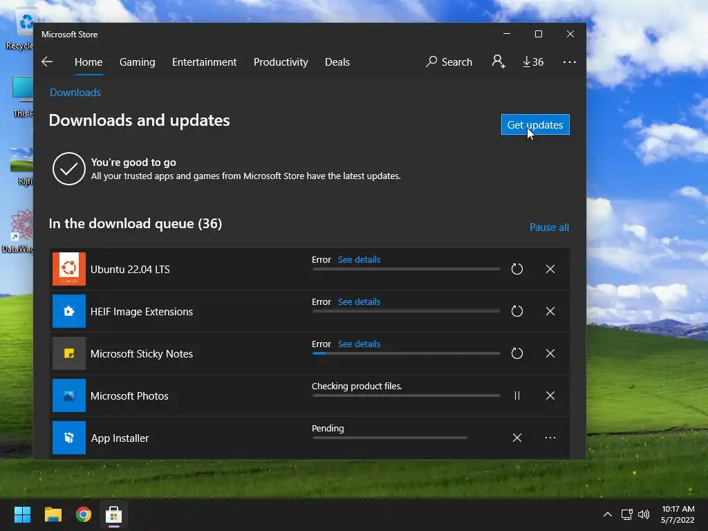The image size is (708, 531).
Task: Open the volume control in the tray
Action: pos(644,514)
